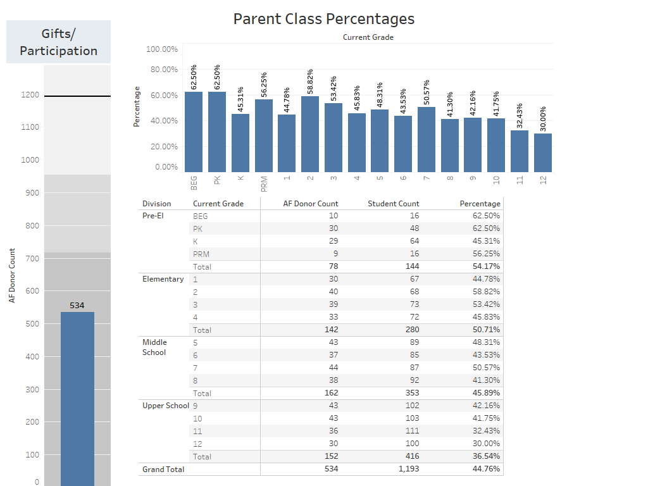This screenshot has height=486, width=648.
Task: Select the grade 7 bar labeled 50.57%
Action: [427, 139]
